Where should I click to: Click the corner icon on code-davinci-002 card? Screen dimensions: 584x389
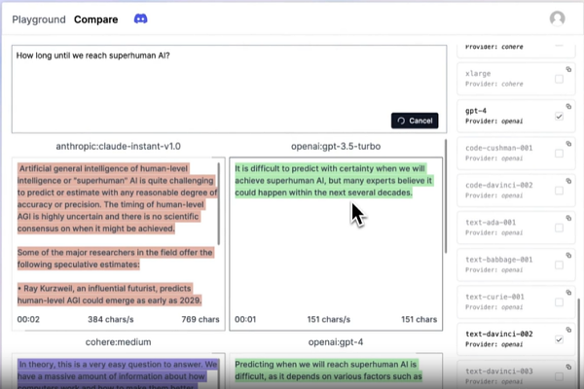point(567,180)
